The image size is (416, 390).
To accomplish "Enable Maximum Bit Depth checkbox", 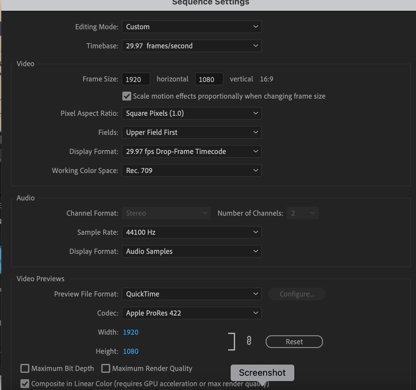I will click(25, 368).
